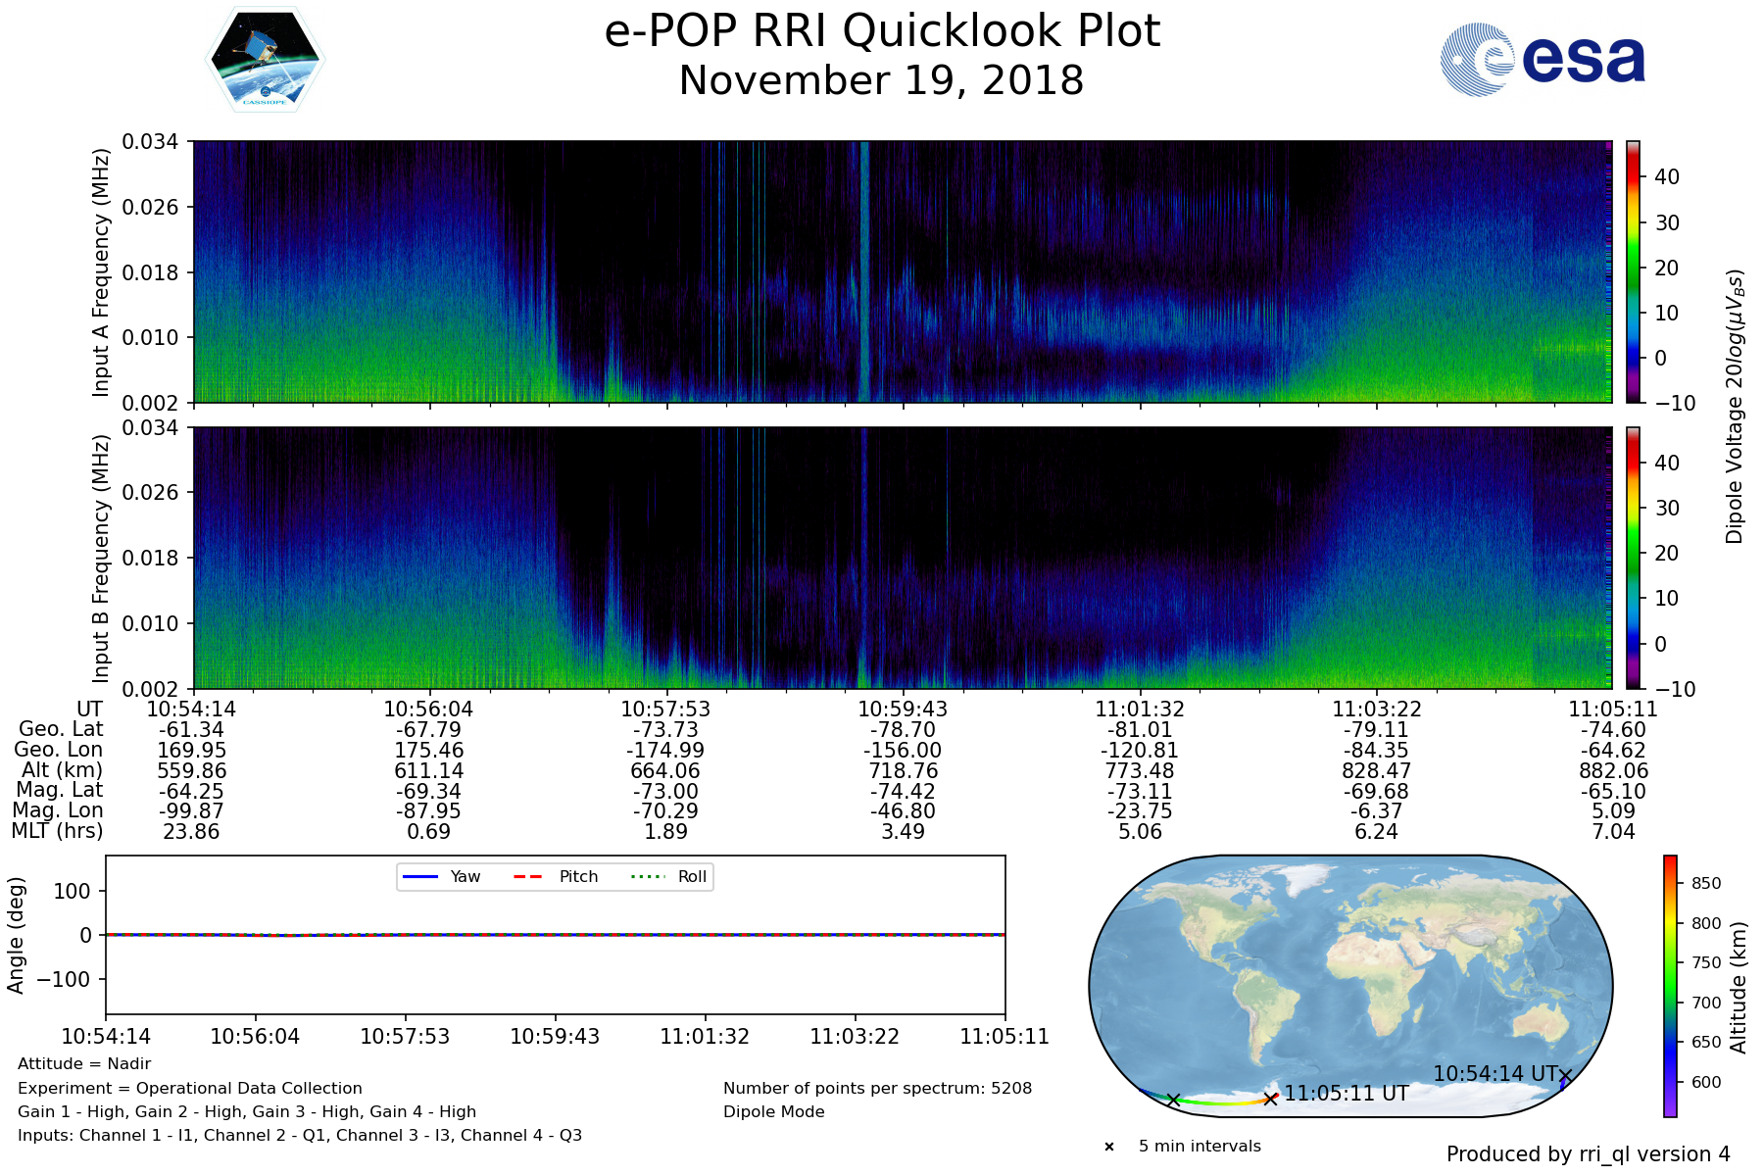Image resolution: width=1764 pixels, height=1176 pixels.
Task: Click the Input A dipole voltage colorbar
Action: coord(1634,271)
